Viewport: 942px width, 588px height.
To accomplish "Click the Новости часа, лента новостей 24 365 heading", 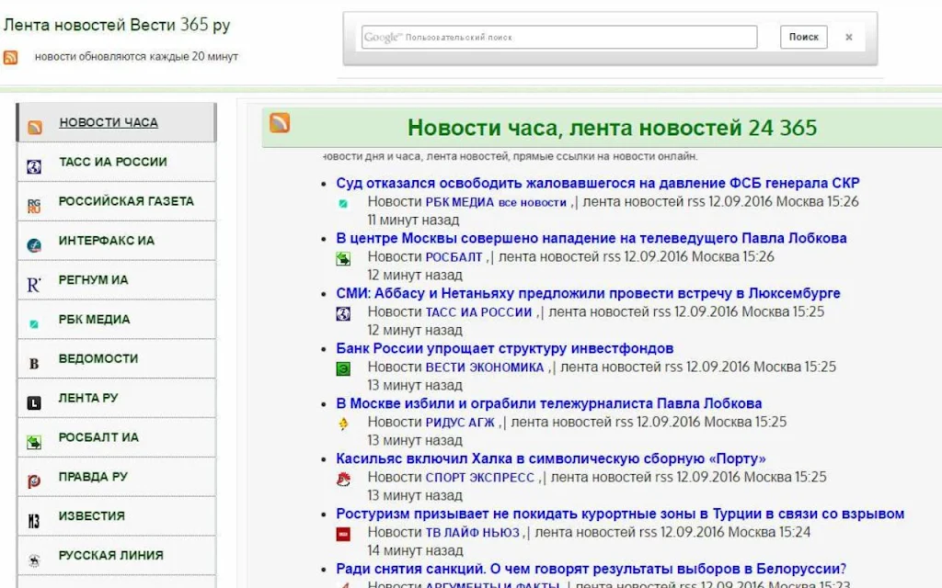I will (x=612, y=128).
